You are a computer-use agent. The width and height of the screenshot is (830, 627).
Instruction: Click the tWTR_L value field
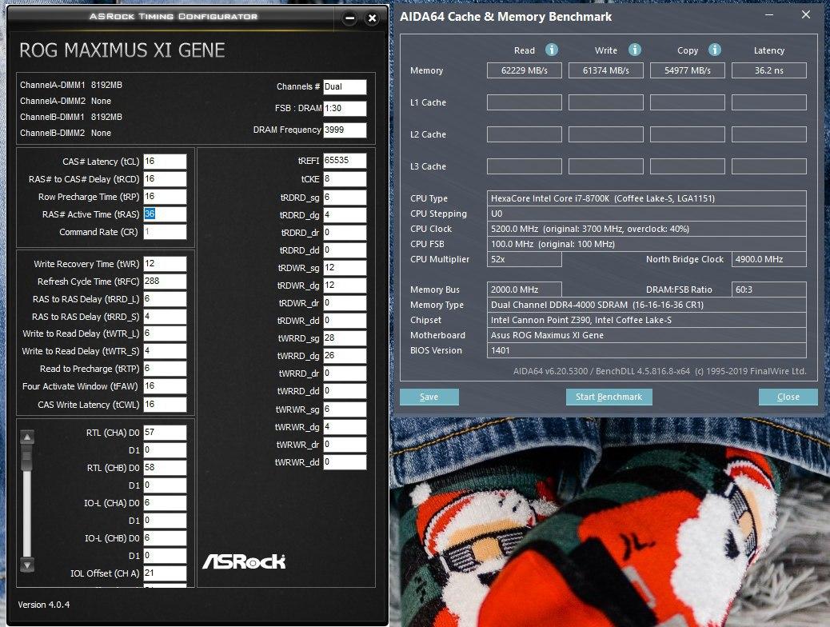pos(166,333)
